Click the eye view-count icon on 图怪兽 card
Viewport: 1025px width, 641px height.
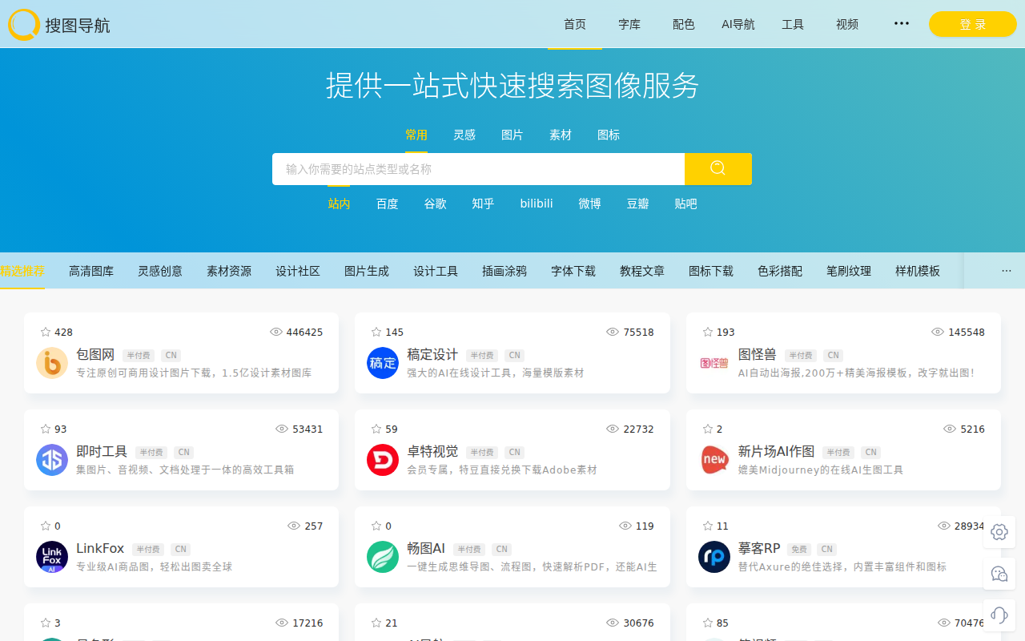tap(938, 332)
